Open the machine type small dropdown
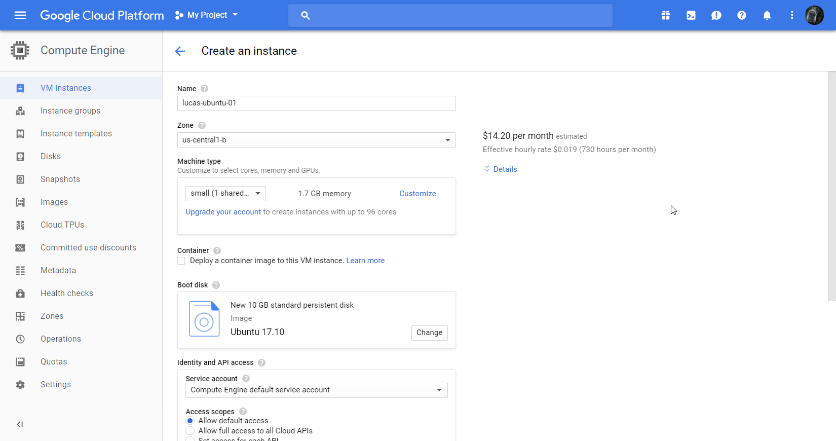 (x=225, y=193)
